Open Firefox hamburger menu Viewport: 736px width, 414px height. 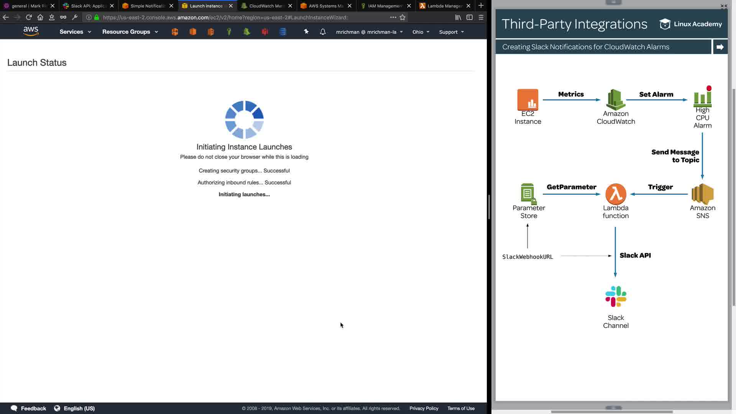point(481,17)
